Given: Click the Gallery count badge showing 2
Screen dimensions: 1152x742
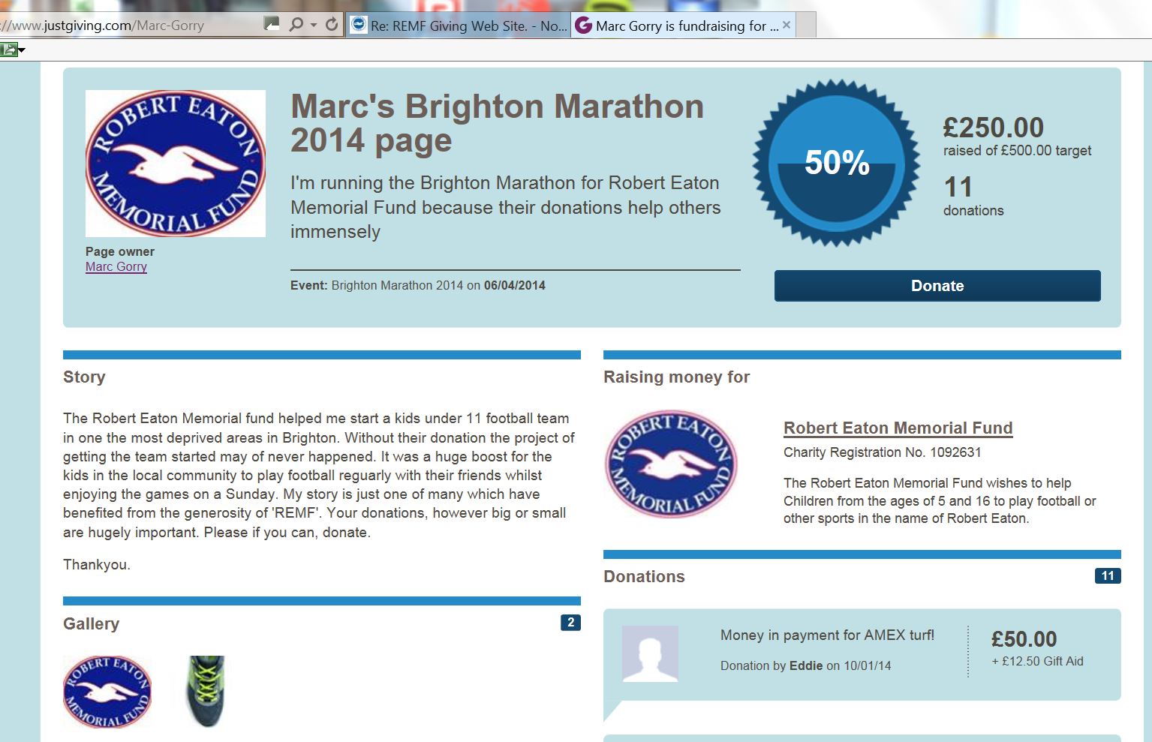Looking at the screenshot, I should (570, 623).
